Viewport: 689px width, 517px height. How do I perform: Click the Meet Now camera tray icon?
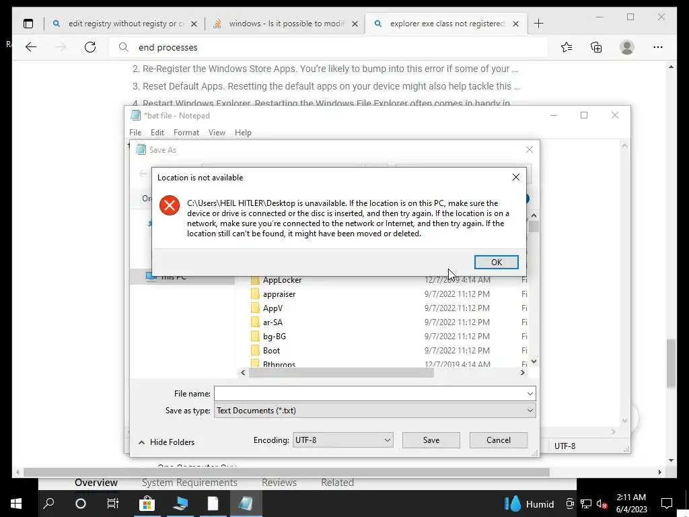click(x=570, y=504)
